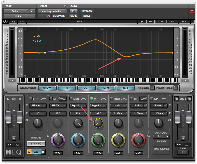
Task: Toggle the analyzer FREEZE checkbox
Action: point(152,88)
